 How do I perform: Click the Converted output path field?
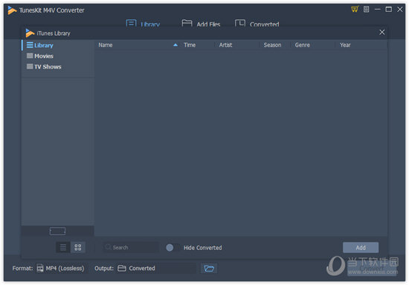156,269
